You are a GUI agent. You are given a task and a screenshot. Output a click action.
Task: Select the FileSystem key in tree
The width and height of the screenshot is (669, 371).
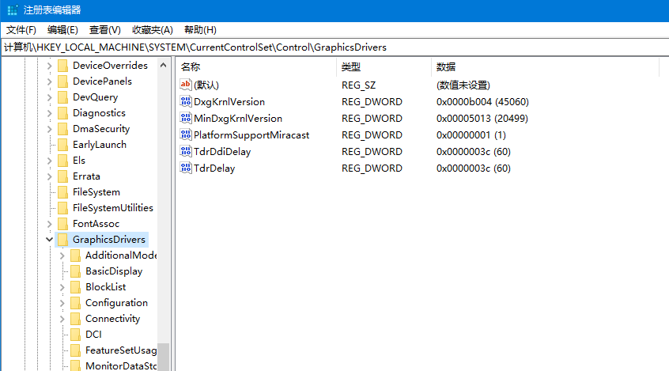(96, 192)
